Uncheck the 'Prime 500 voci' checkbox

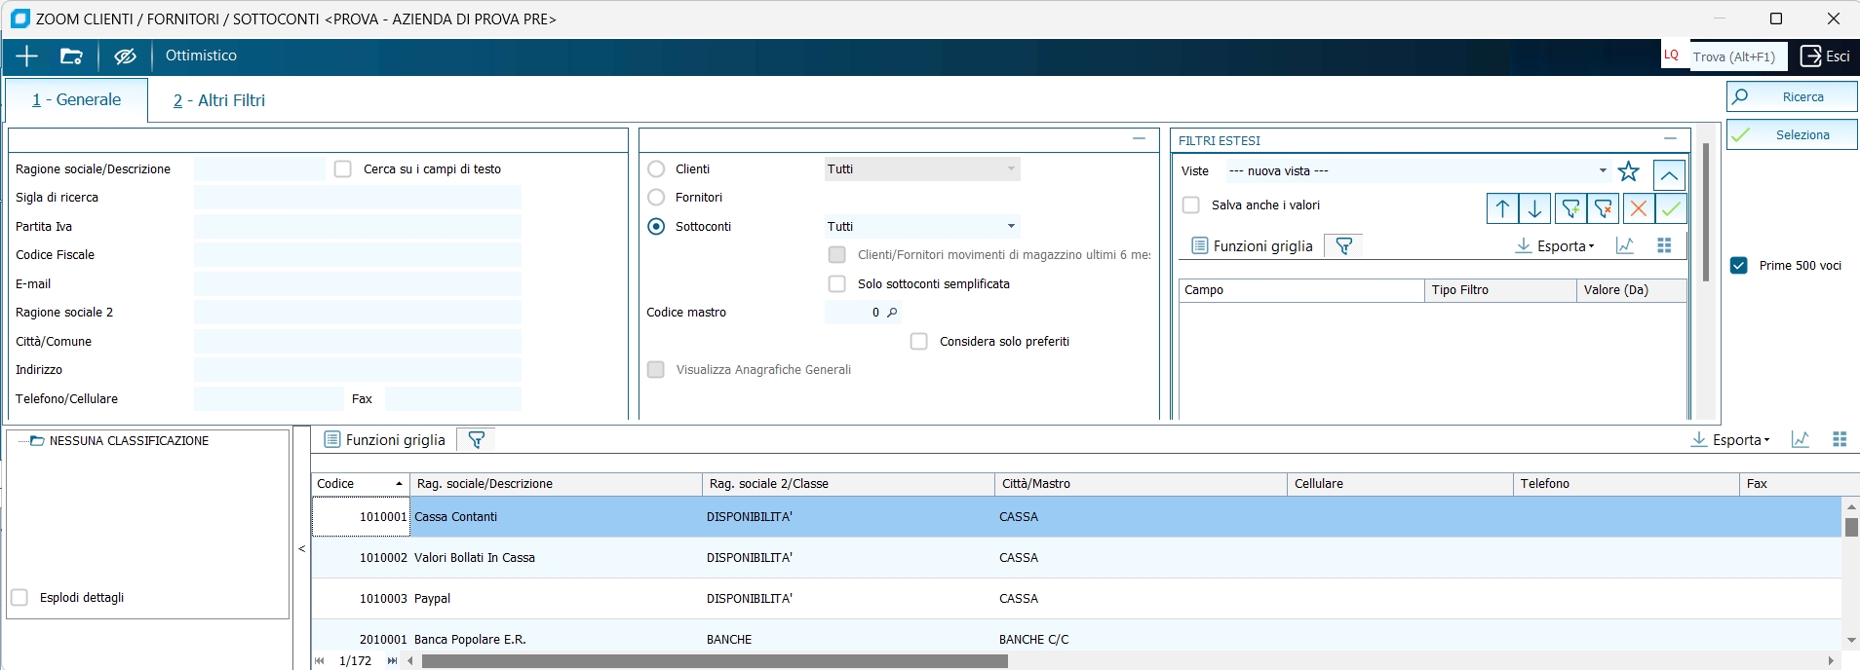pyautogui.click(x=1739, y=266)
